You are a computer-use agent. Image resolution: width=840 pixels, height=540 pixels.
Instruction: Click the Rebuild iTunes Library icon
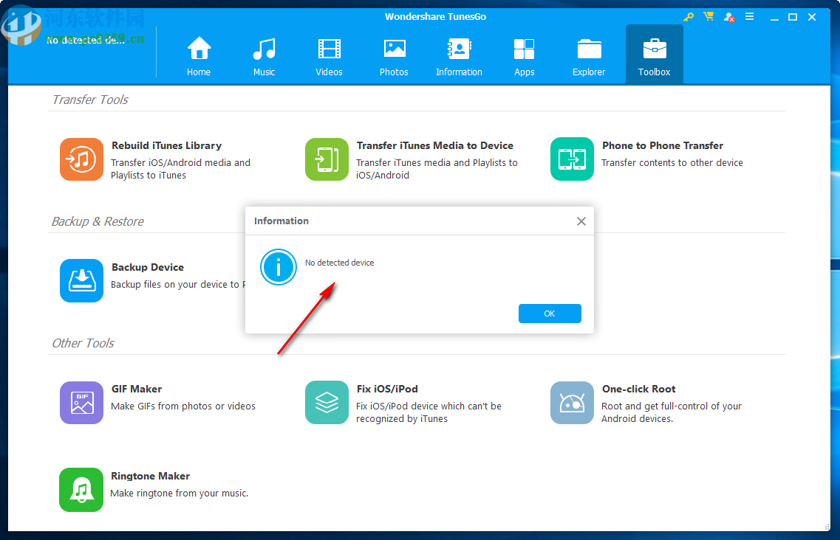point(81,159)
